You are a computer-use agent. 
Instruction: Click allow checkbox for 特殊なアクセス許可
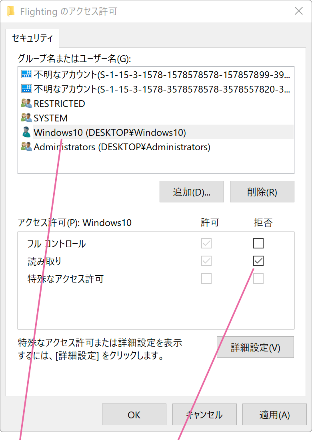(x=206, y=279)
